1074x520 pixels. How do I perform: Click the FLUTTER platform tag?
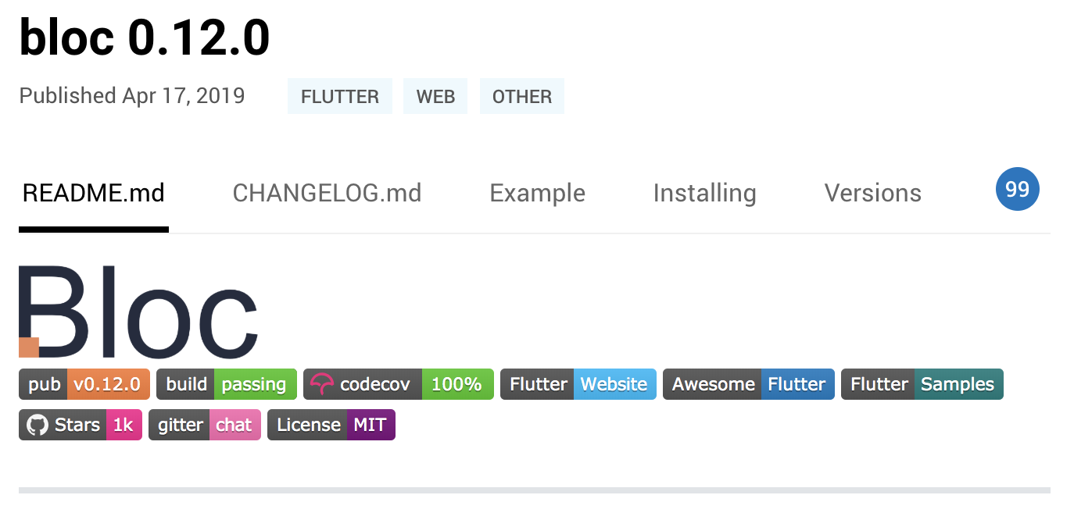pos(340,96)
